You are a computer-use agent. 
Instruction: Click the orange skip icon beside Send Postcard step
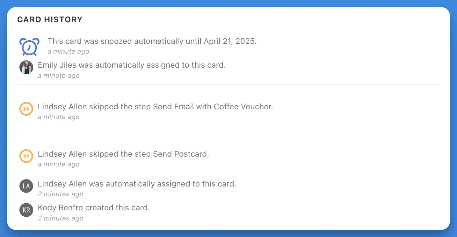[x=26, y=156]
